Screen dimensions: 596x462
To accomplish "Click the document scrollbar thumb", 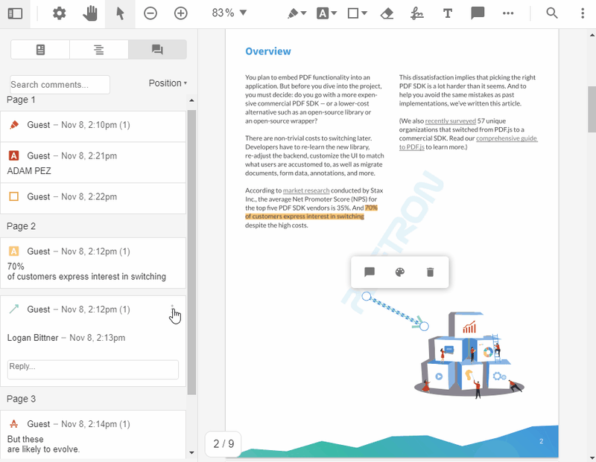I will coord(592,109).
